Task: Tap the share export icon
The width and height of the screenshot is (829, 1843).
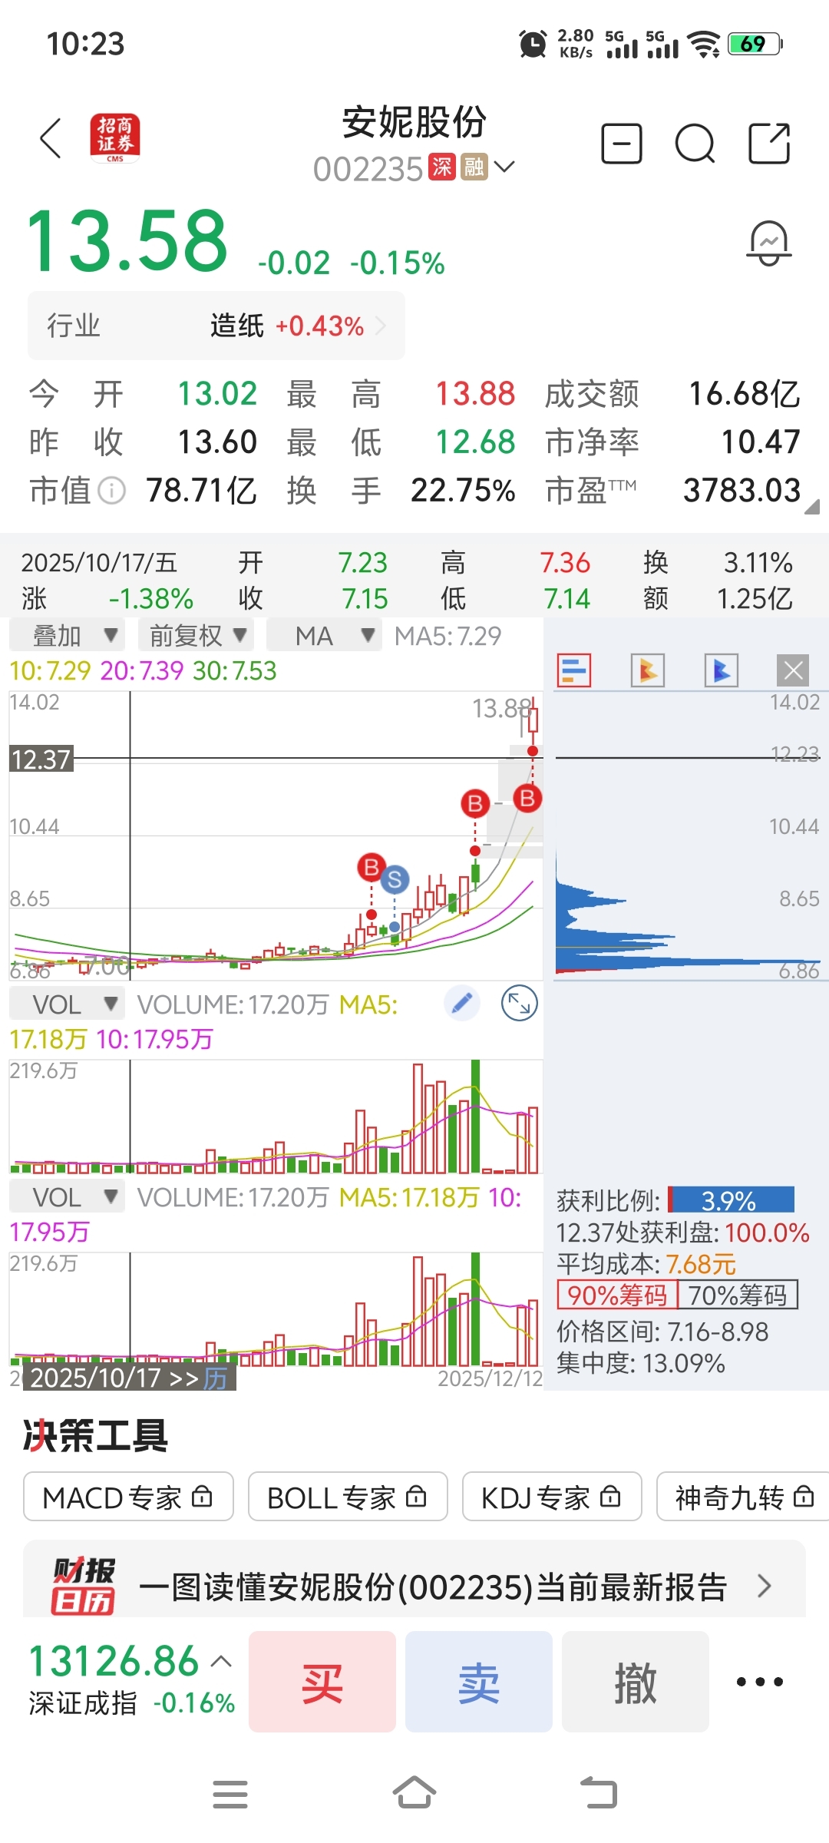Action: [769, 144]
